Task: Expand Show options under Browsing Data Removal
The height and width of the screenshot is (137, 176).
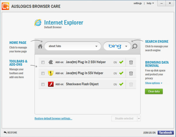Action: (x=154, y=83)
